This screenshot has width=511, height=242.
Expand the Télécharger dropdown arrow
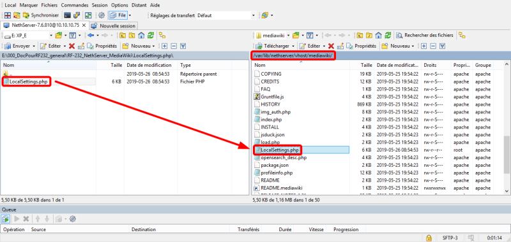tap(293, 46)
